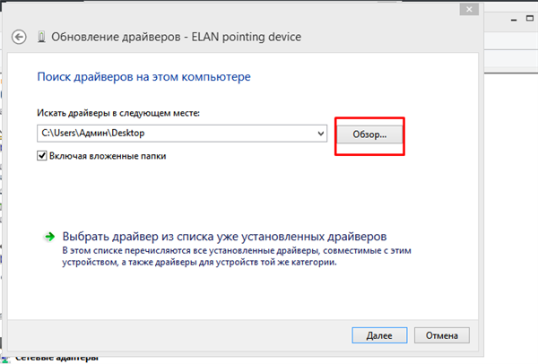Close the driver update dialog
Image resolution: width=538 pixels, height=364 pixels.
[x=469, y=9]
